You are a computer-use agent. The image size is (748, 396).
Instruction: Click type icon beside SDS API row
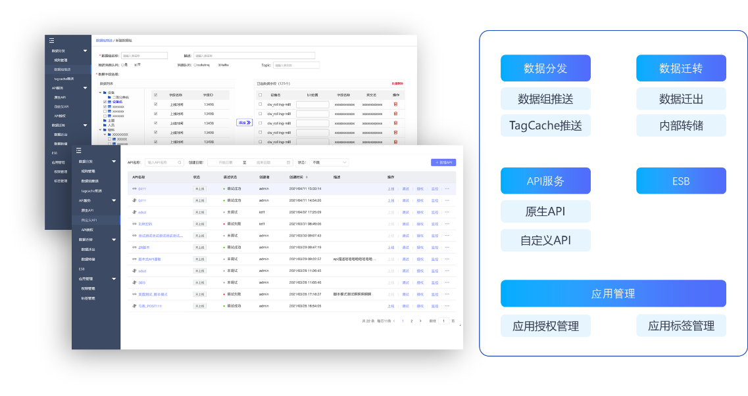point(134,282)
